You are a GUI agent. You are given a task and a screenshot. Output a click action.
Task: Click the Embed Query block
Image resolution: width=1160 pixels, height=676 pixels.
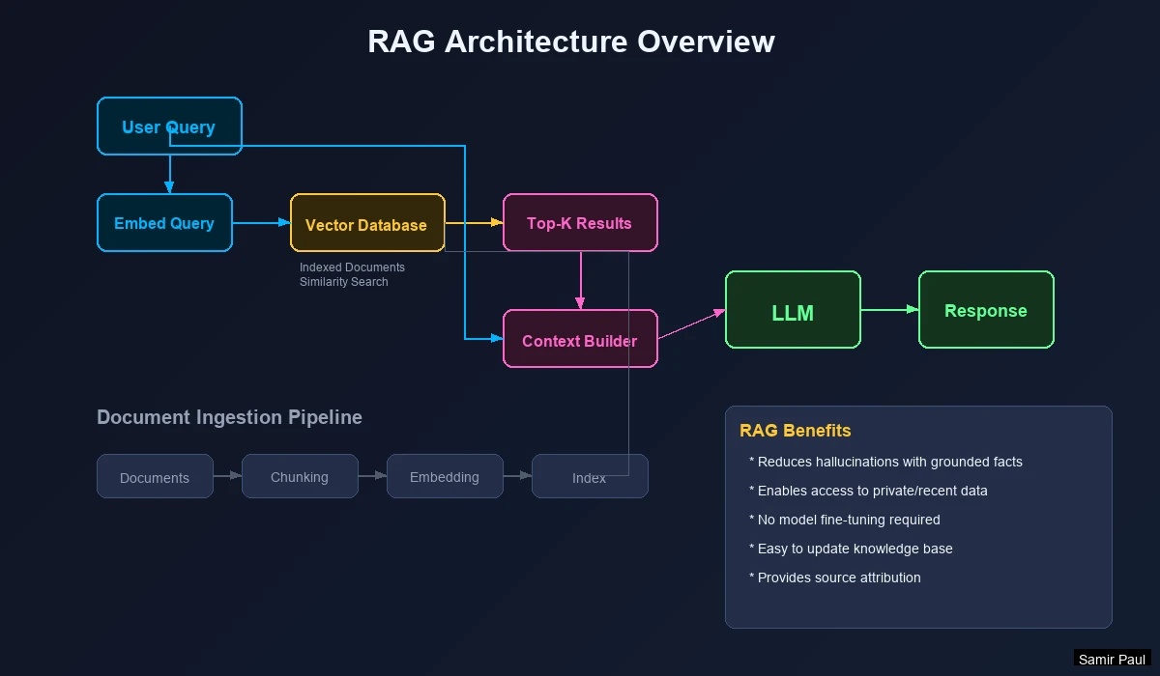(x=164, y=222)
